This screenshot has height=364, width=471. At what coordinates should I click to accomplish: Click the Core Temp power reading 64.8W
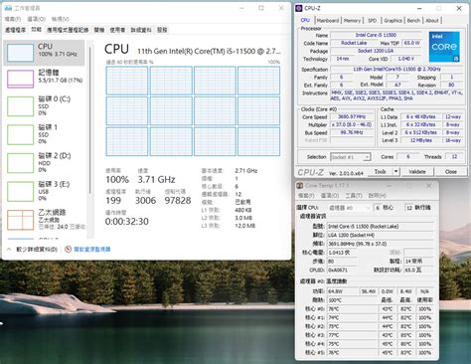343,291
